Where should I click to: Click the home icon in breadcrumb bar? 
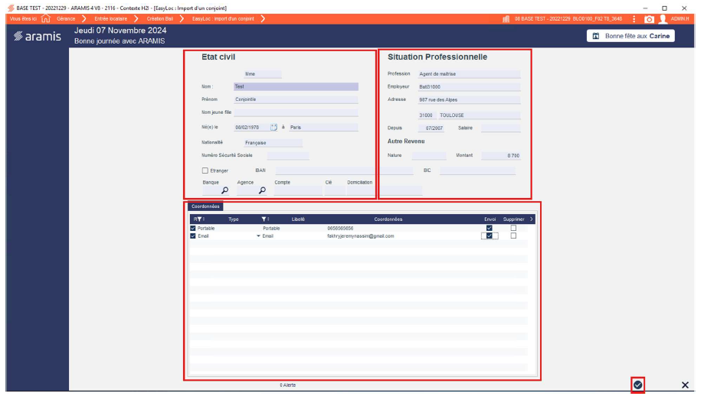45,18
